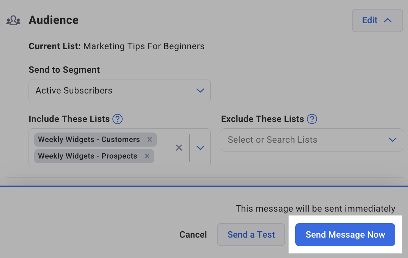This screenshot has height=258, width=408.
Task: Cancel sending the message
Action: (x=193, y=235)
